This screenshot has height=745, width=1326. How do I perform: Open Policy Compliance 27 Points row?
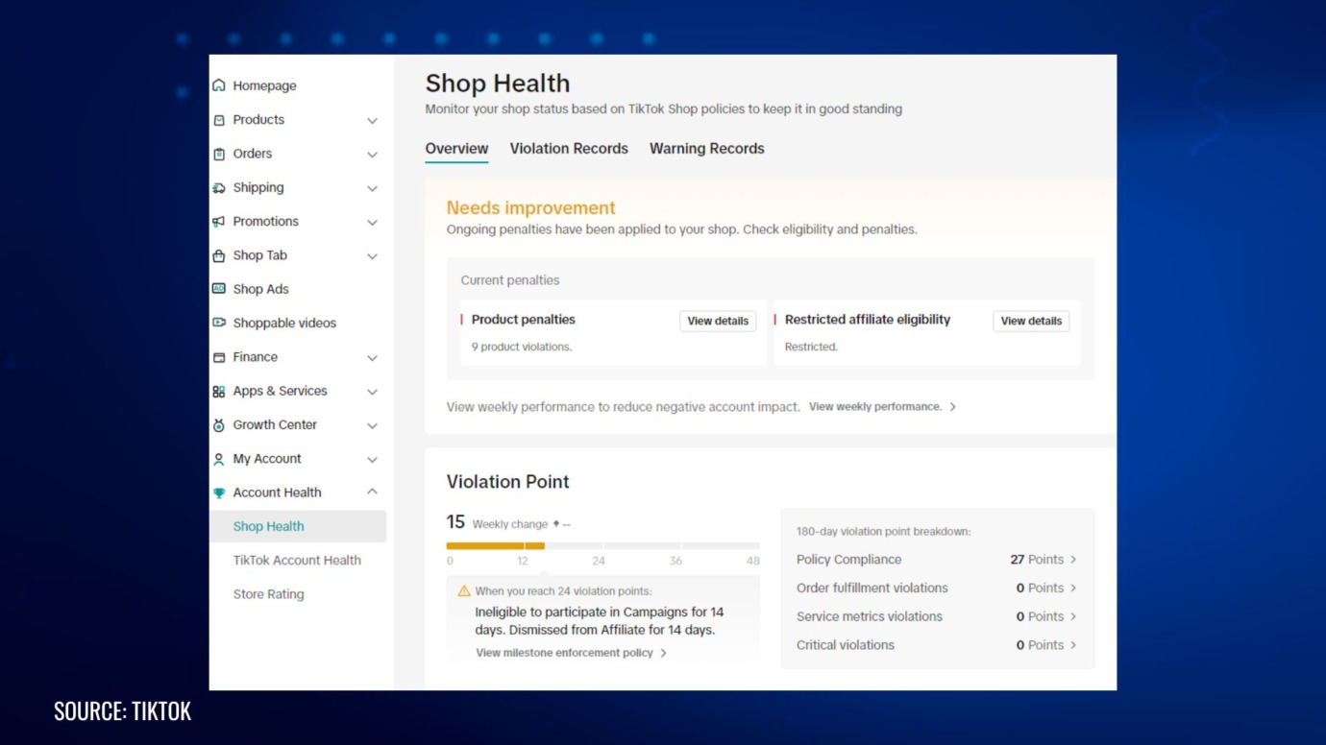(x=937, y=560)
